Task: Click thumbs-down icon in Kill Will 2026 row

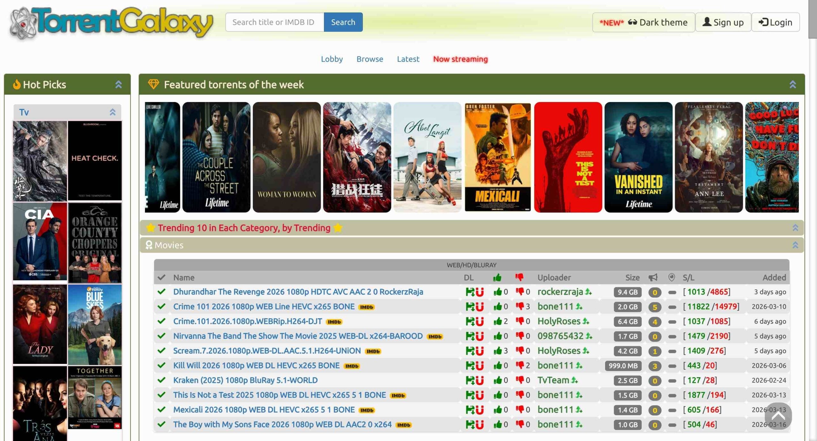Action: point(520,365)
